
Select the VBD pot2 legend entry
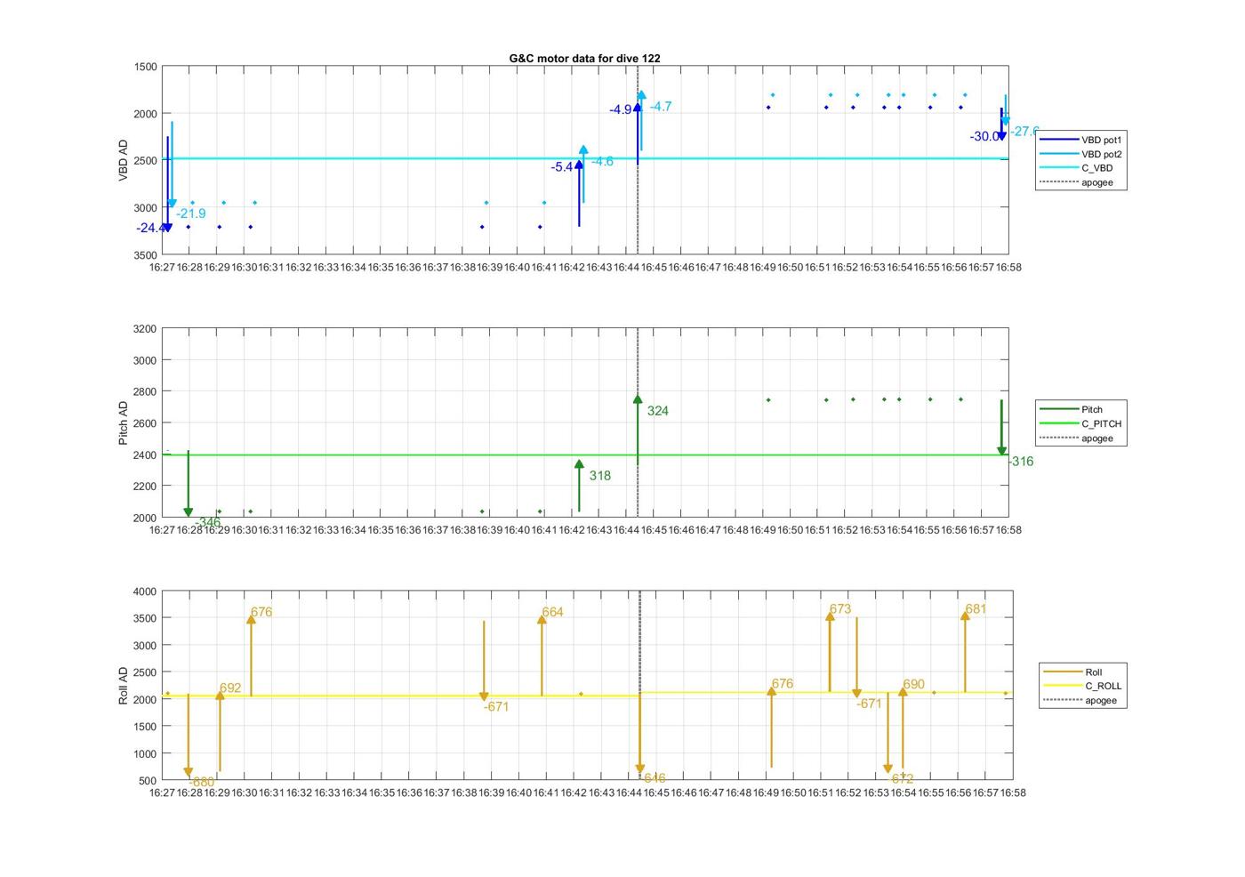coord(1081,154)
